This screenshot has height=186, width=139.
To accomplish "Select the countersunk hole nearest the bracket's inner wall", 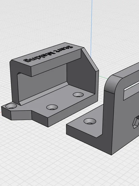I will tap(78, 95).
